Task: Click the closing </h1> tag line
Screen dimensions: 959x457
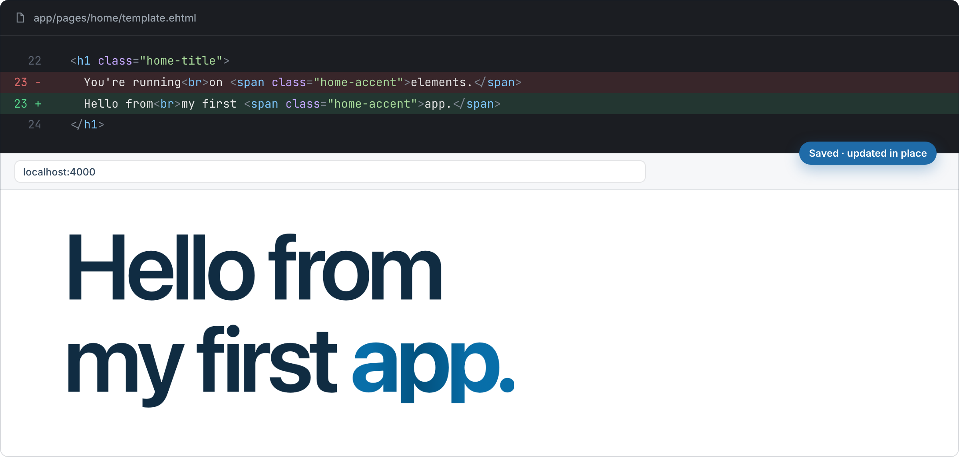Action: [88, 124]
